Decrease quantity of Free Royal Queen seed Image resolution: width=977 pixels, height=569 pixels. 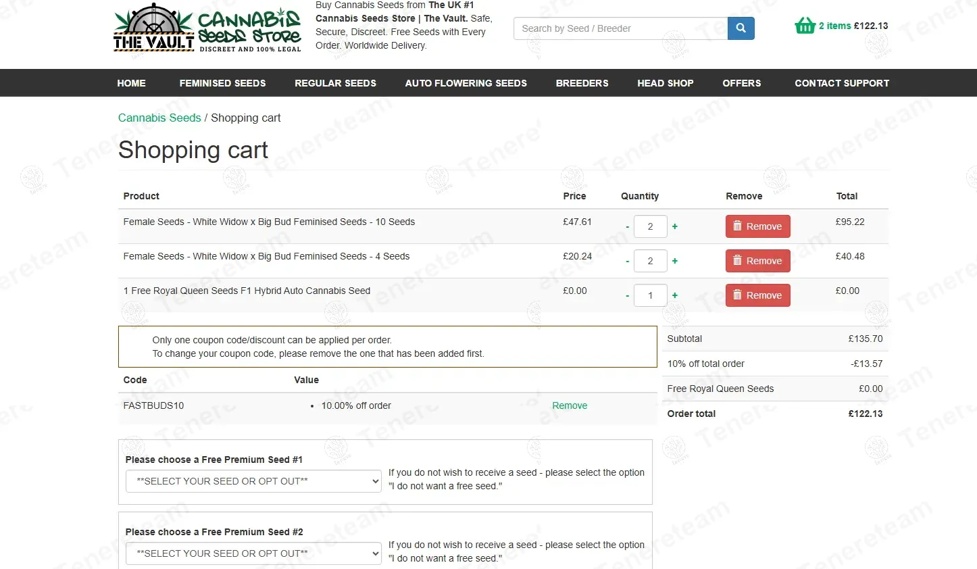click(x=628, y=296)
